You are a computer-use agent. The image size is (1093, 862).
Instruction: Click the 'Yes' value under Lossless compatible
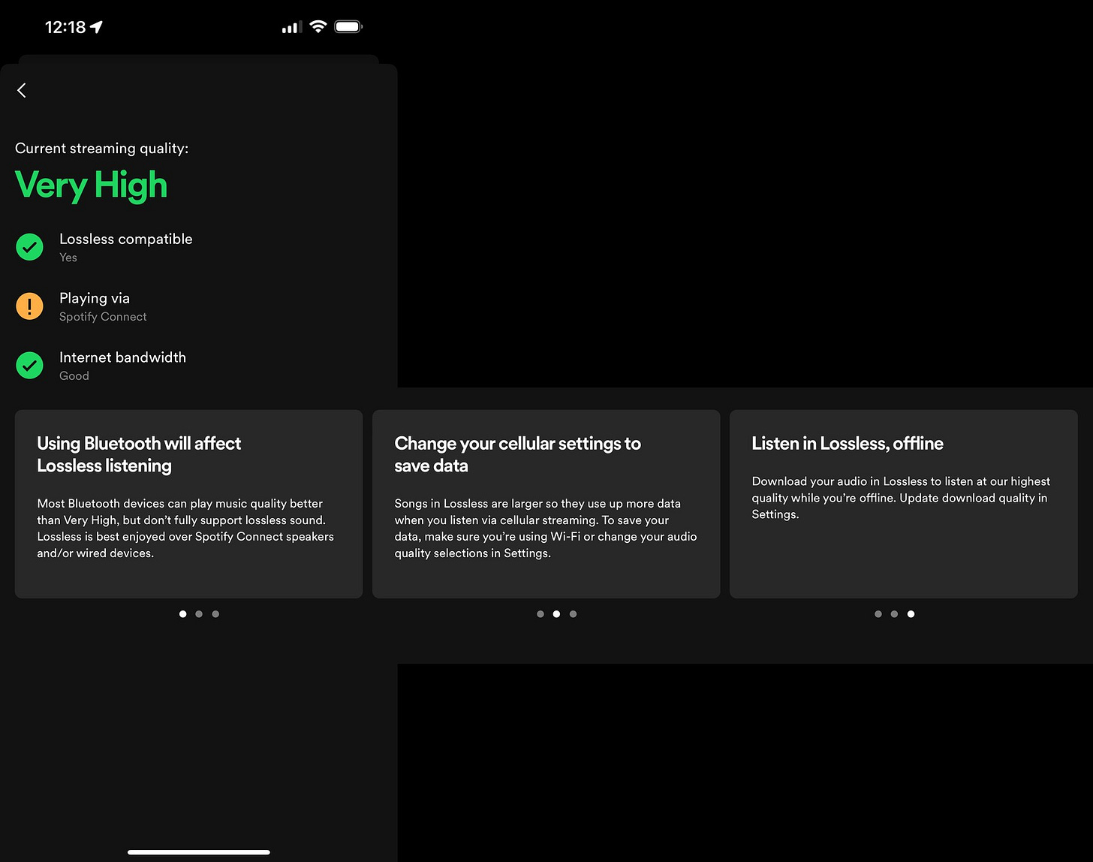tap(68, 258)
